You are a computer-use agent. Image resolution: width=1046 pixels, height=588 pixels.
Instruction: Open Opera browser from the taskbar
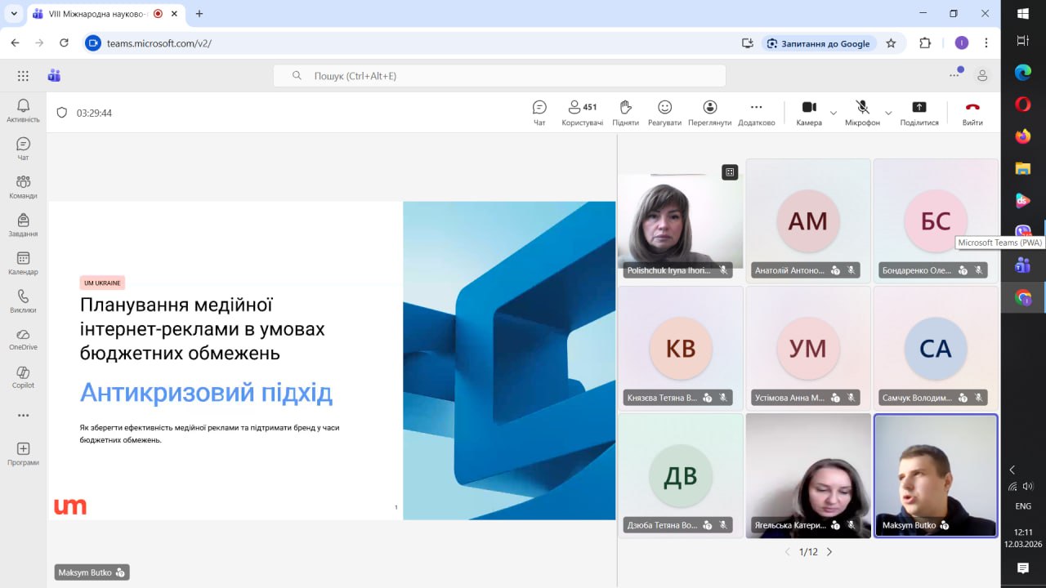[x=1023, y=105]
